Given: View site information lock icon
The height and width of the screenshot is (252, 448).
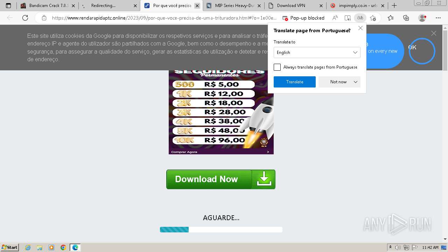Looking at the screenshot, I should pyautogui.click(x=44, y=18).
